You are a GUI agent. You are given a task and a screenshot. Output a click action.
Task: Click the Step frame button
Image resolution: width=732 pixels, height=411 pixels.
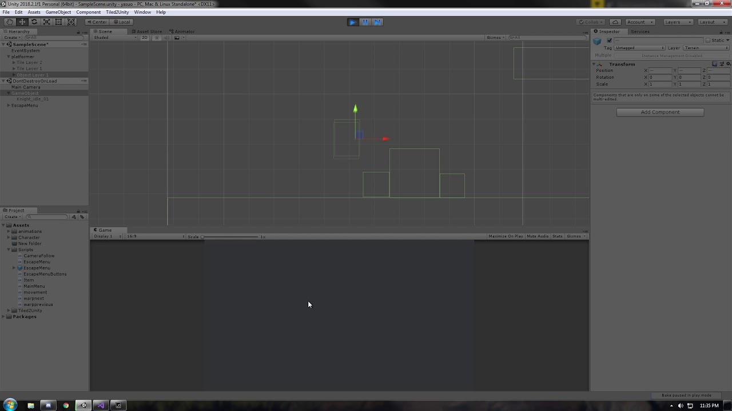click(377, 22)
